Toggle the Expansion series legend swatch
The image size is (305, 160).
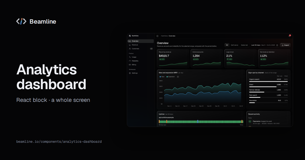(167, 76)
